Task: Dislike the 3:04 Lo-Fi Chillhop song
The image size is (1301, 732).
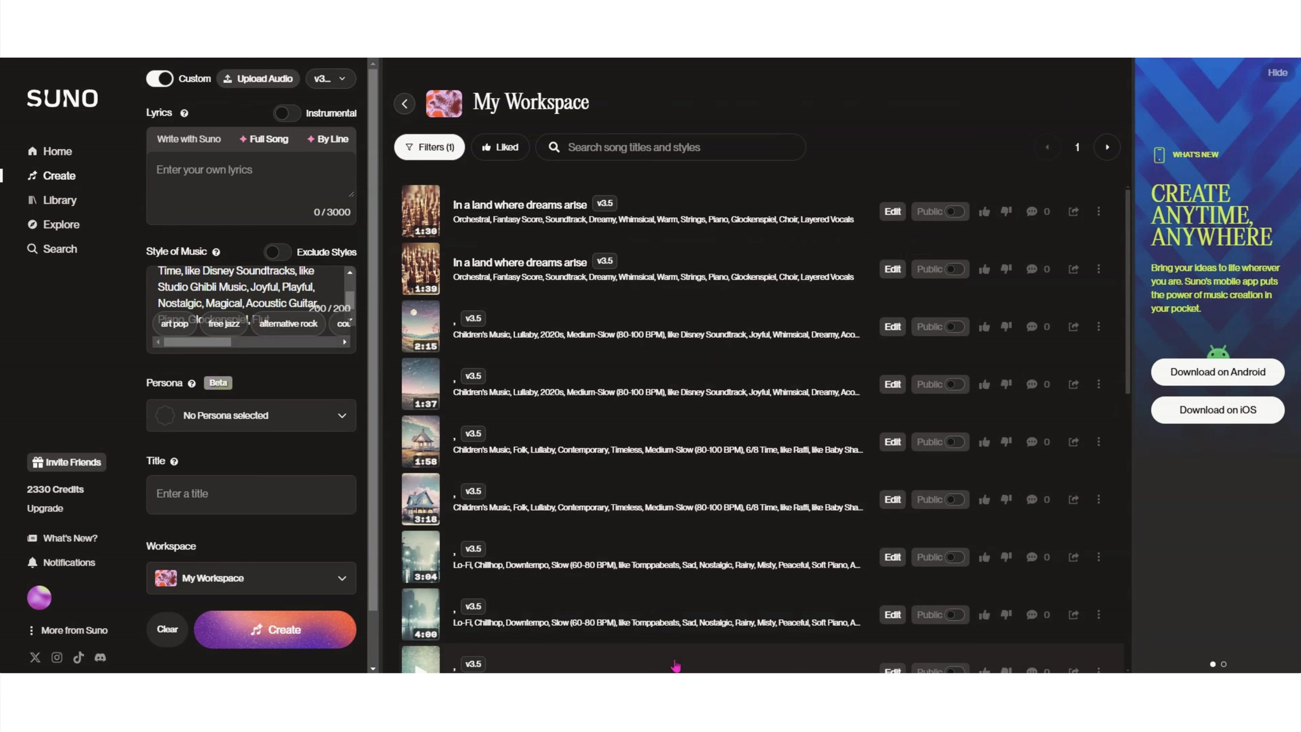Action: (1007, 557)
